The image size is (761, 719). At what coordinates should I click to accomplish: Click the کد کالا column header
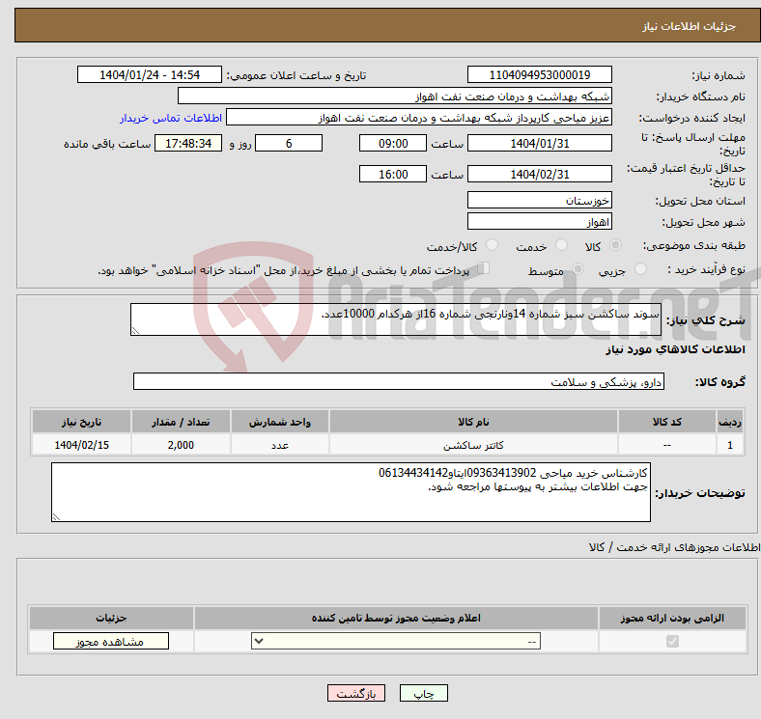pos(667,422)
